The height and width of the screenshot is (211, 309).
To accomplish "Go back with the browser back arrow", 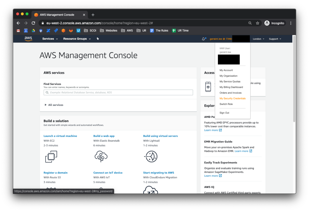I will point(18,23).
